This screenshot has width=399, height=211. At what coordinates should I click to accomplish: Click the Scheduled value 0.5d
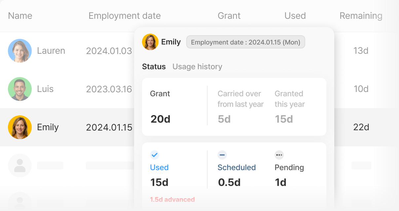coord(229,182)
